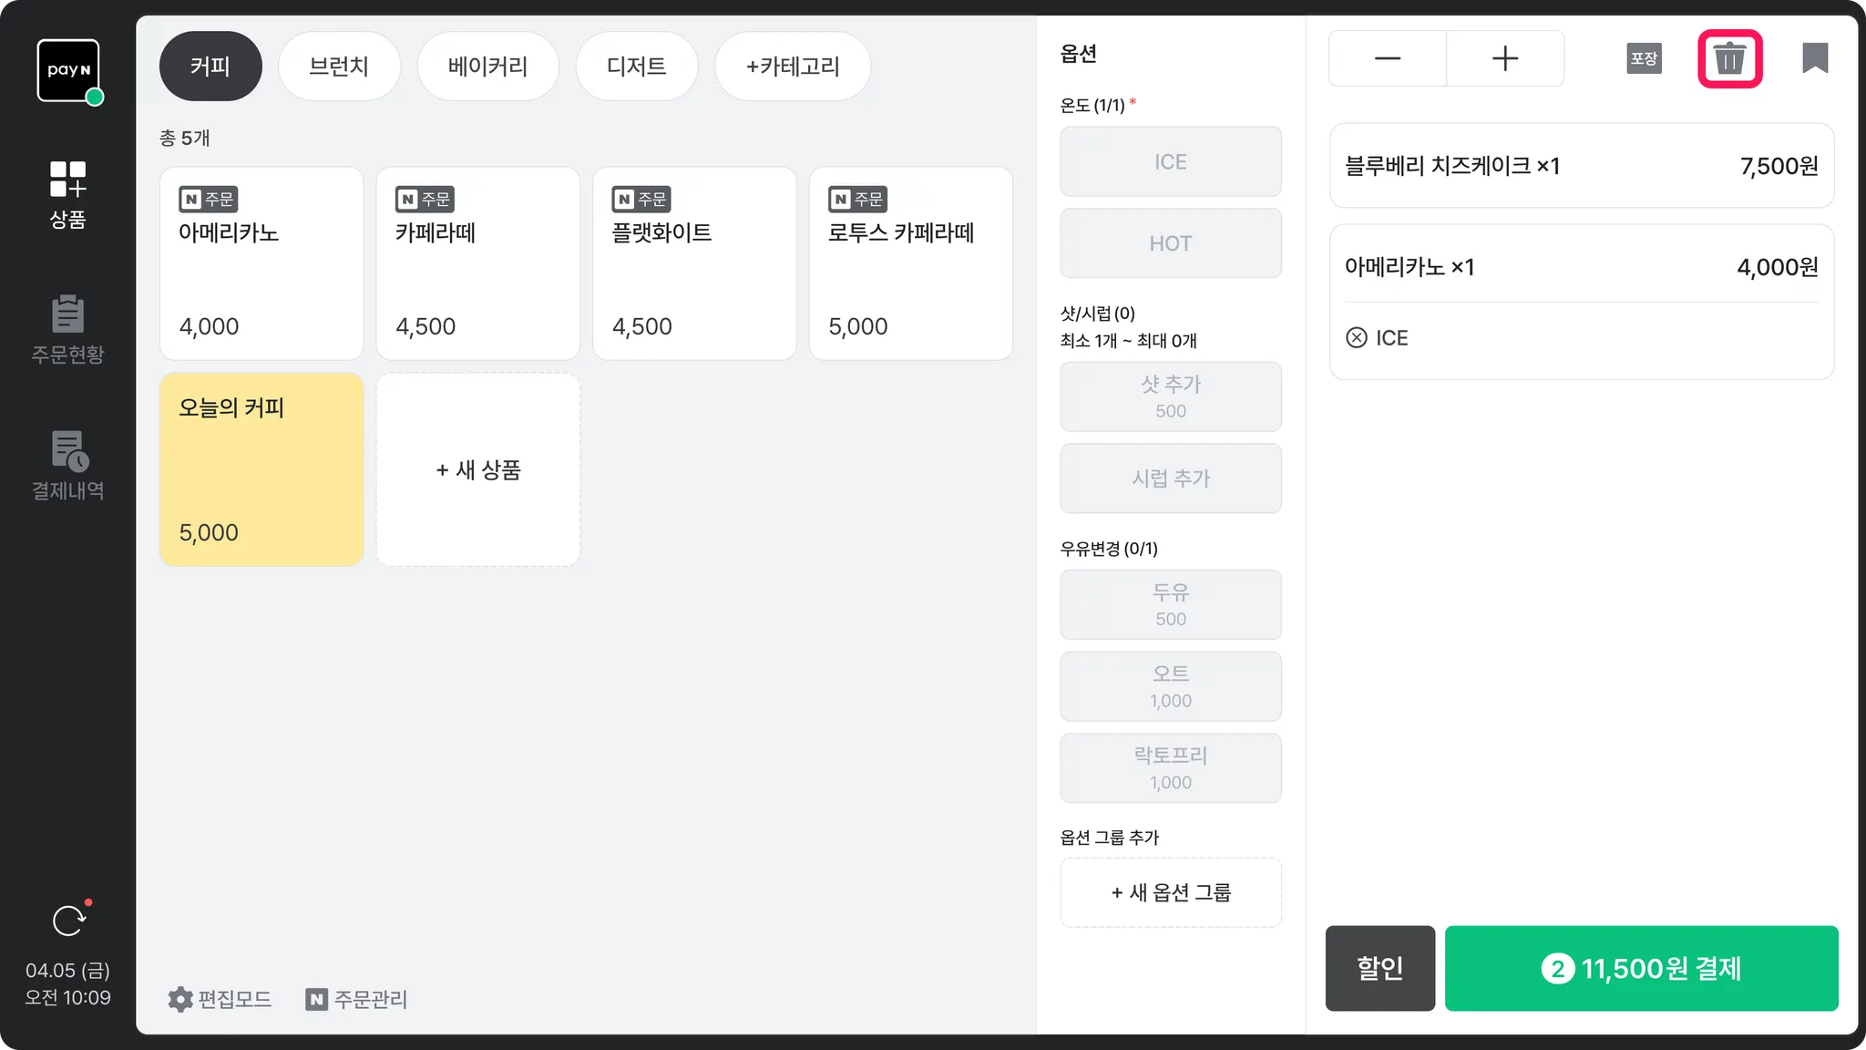The image size is (1866, 1050).
Task: Click the 할인 discount button
Action: (x=1379, y=968)
